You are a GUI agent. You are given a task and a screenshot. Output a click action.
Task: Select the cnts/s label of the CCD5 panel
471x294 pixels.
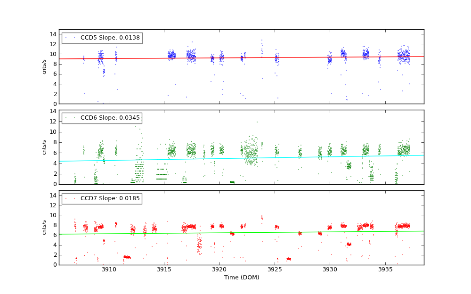(44, 66)
